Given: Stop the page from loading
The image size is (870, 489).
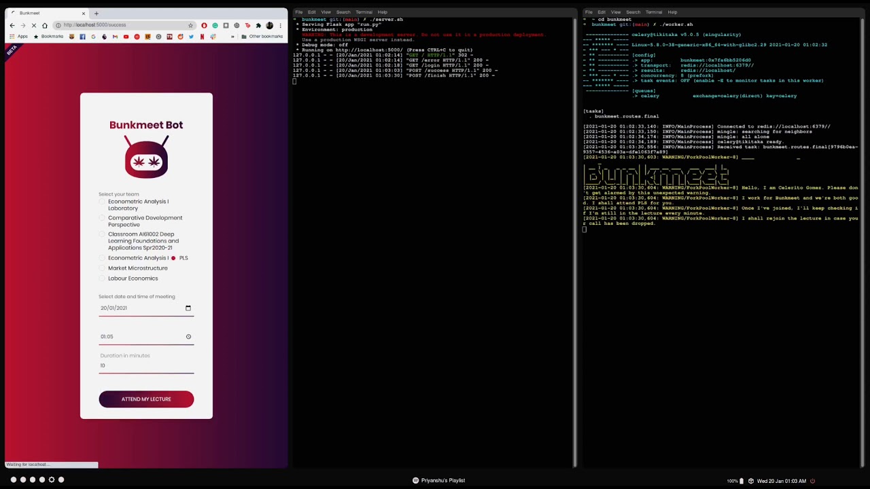Looking at the screenshot, I should [x=34, y=25].
